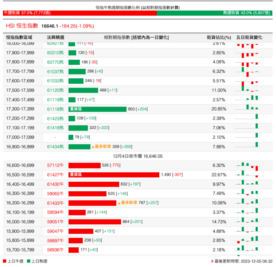Open the 61427牛 bull warrant link
This screenshot has height=267, width=276.
click(55, 175)
